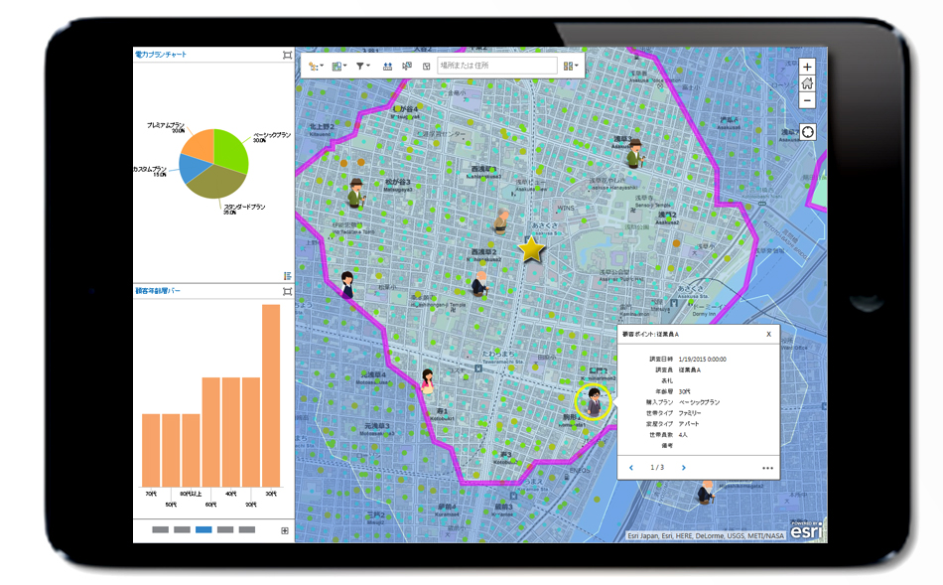This screenshot has height=585, width=943.
Task: Maximize the 顧客年齢層バー bar chart panel
Action: (x=286, y=291)
